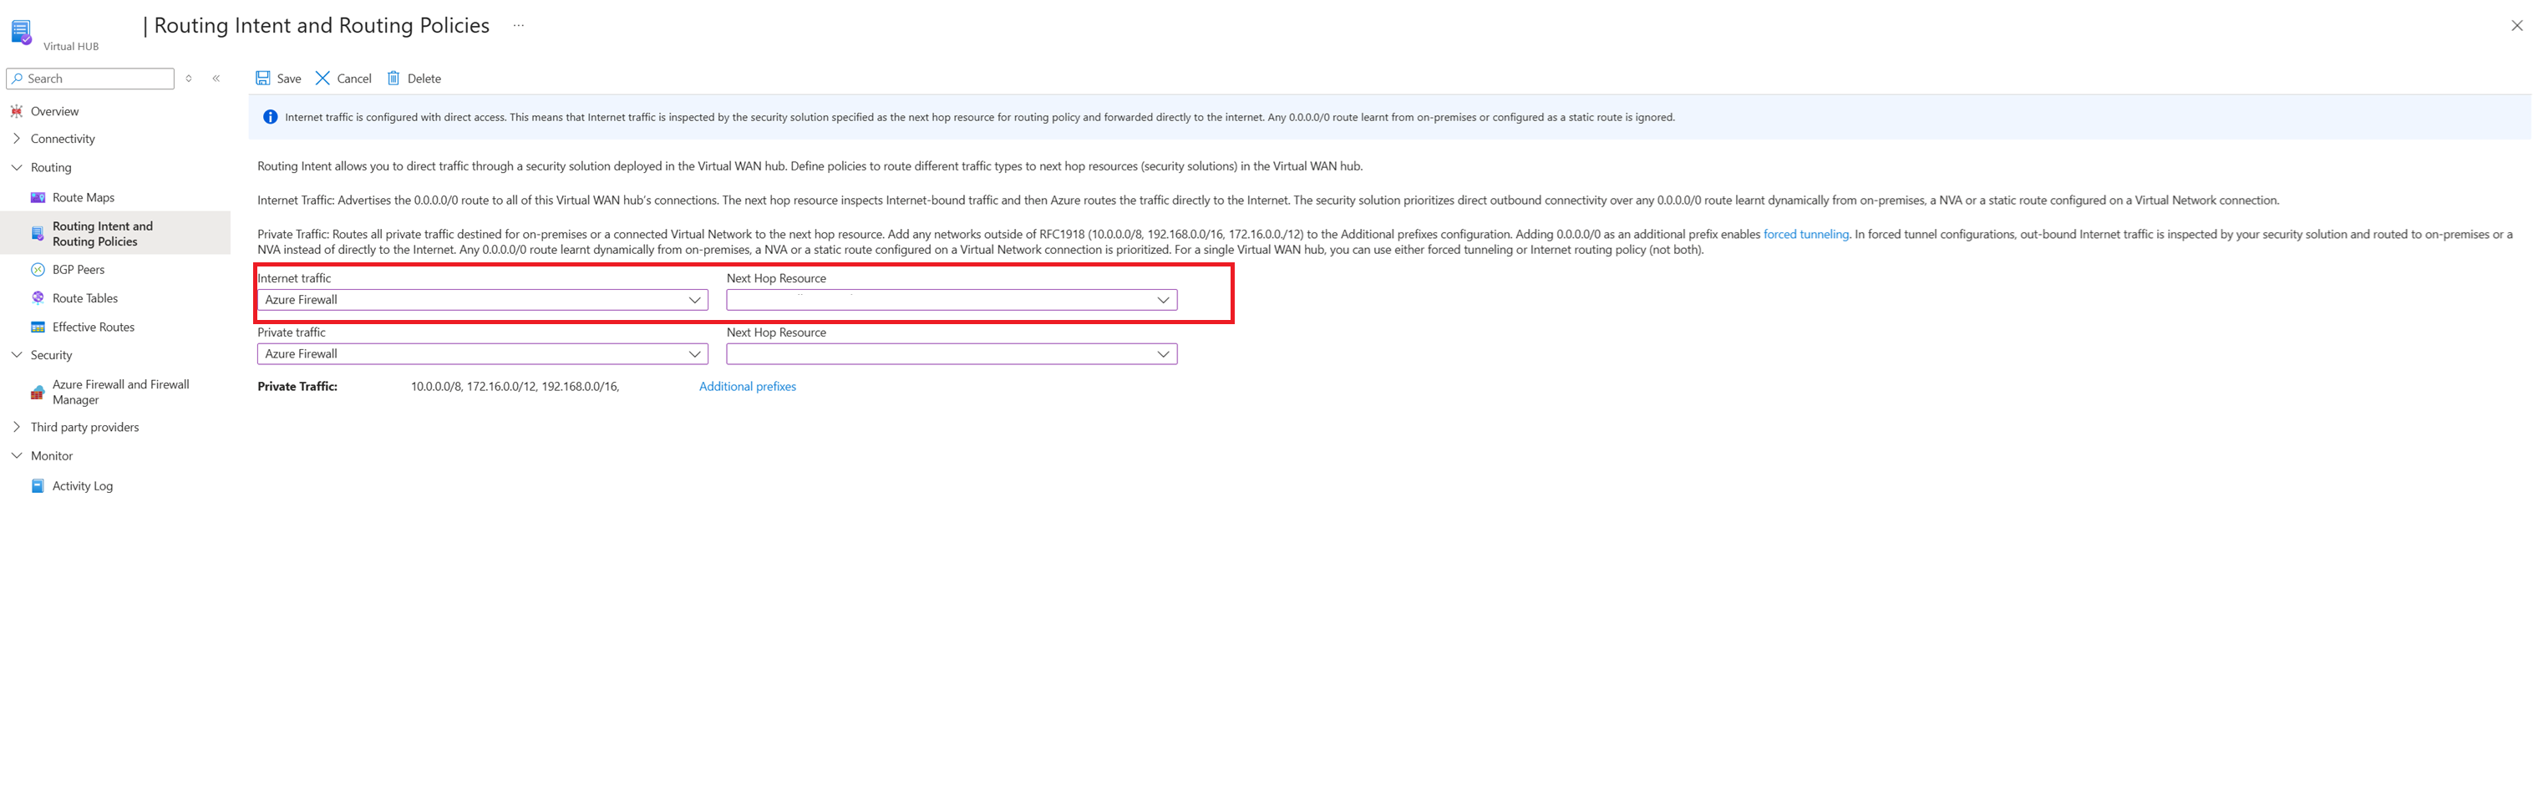Open Route Maps page
Screen dimensions: 2533x802
[x=84, y=197]
